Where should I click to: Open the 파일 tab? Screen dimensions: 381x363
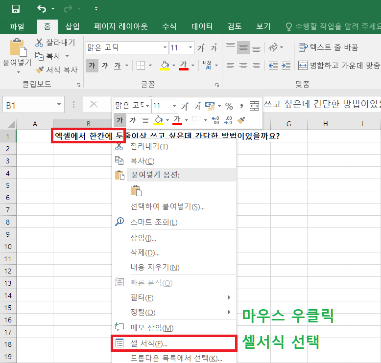point(17,26)
